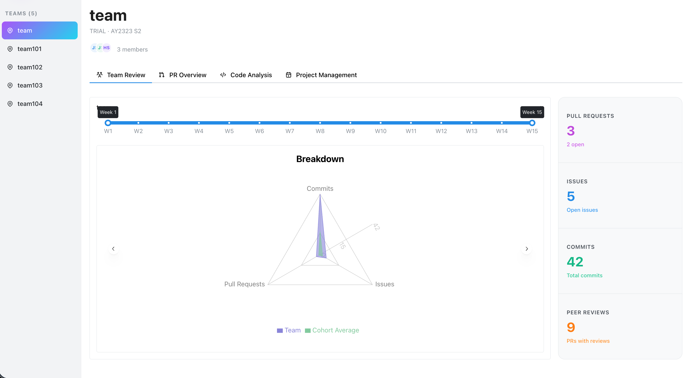Click the Issues axis label on radar chart
The image size is (686, 378).
384,284
